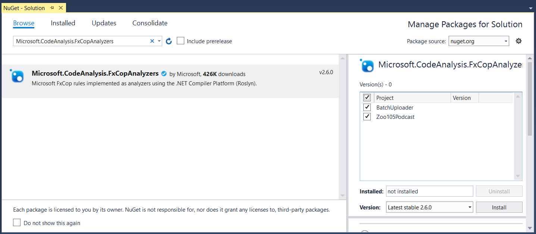Refresh the package search results
The height and width of the screenshot is (234, 536).
[168, 41]
